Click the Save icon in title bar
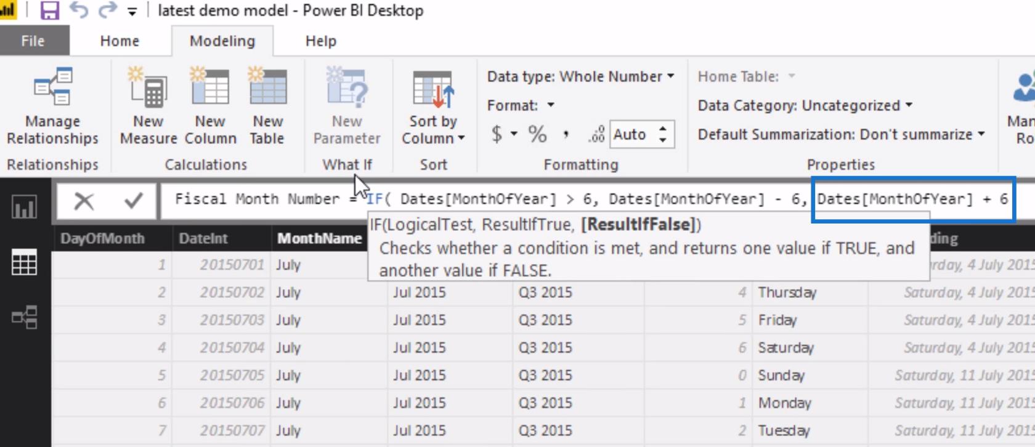Image resolution: width=1035 pixels, height=447 pixels. pos(49,10)
